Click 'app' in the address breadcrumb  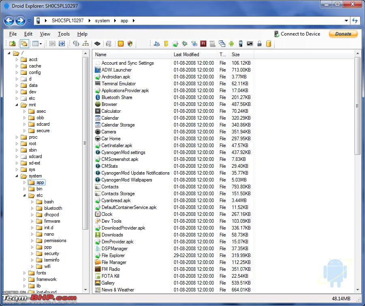pyautogui.click(x=124, y=21)
